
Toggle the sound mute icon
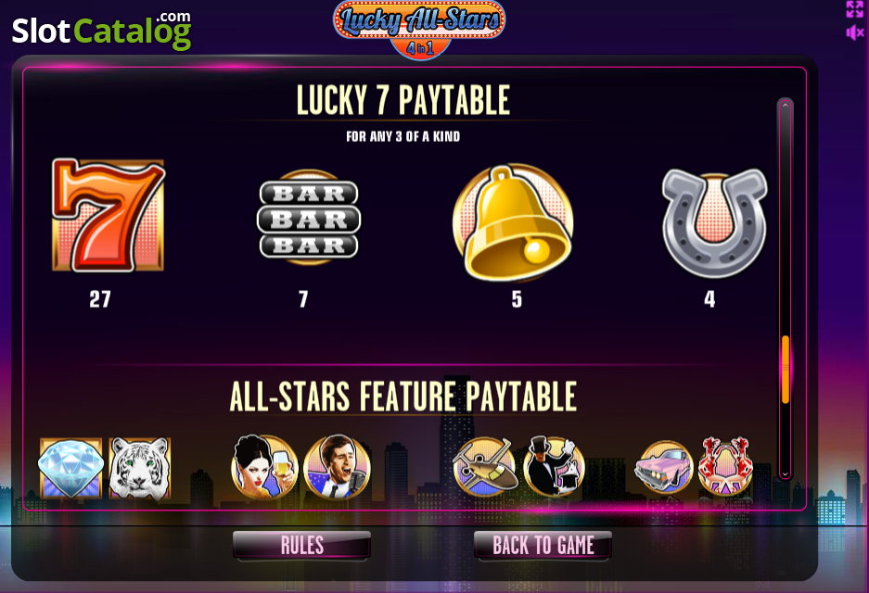(854, 32)
